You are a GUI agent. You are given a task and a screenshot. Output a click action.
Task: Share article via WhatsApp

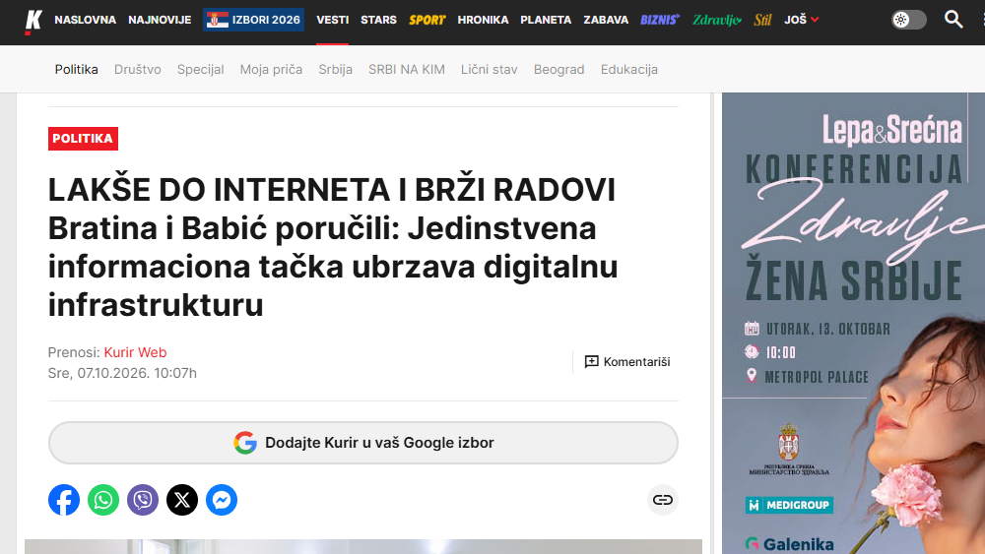(x=103, y=500)
